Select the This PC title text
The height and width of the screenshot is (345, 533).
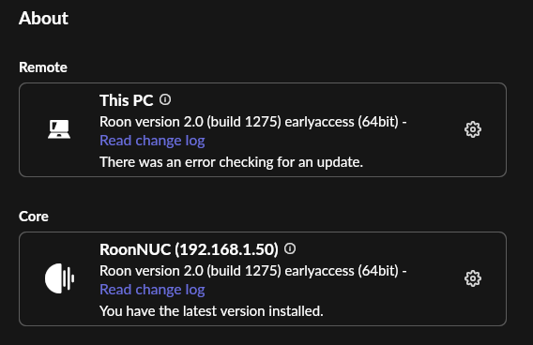click(127, 100)
